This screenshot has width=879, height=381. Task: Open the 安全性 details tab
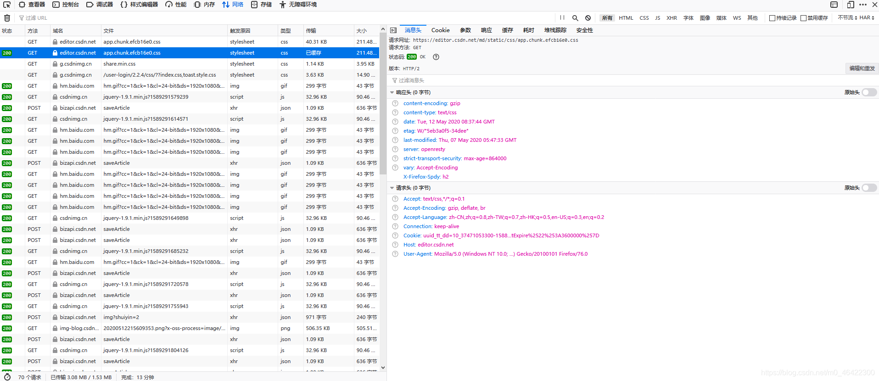tap(584, 30)
